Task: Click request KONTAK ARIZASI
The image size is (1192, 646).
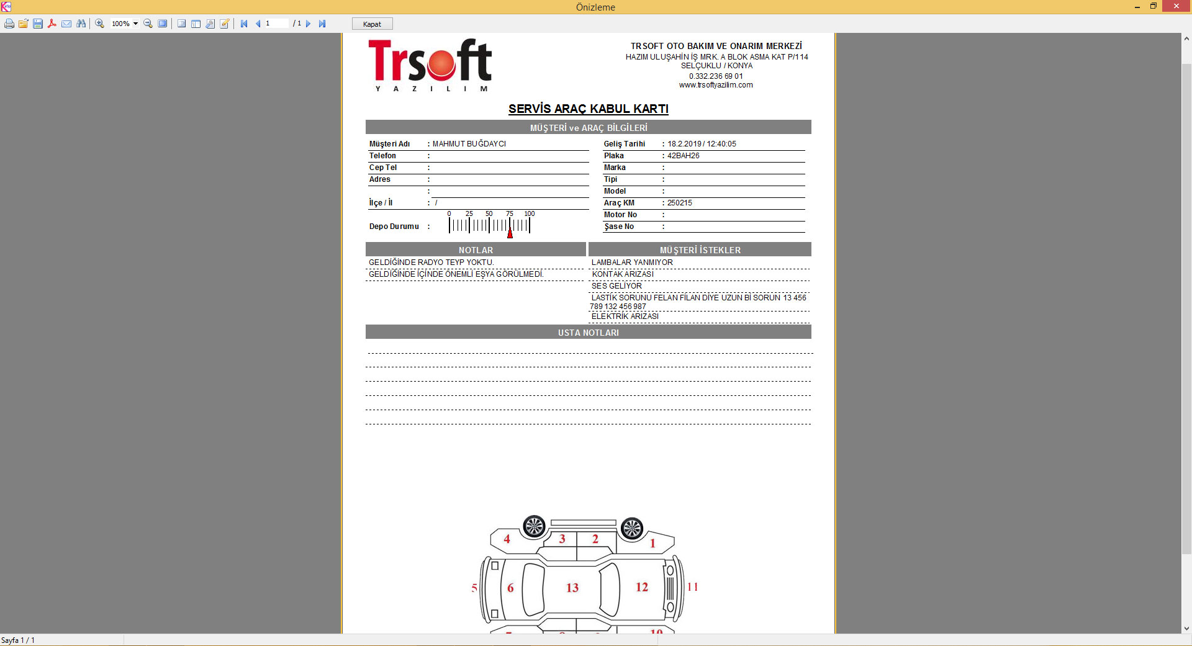Action: click(x=623, y=274)
